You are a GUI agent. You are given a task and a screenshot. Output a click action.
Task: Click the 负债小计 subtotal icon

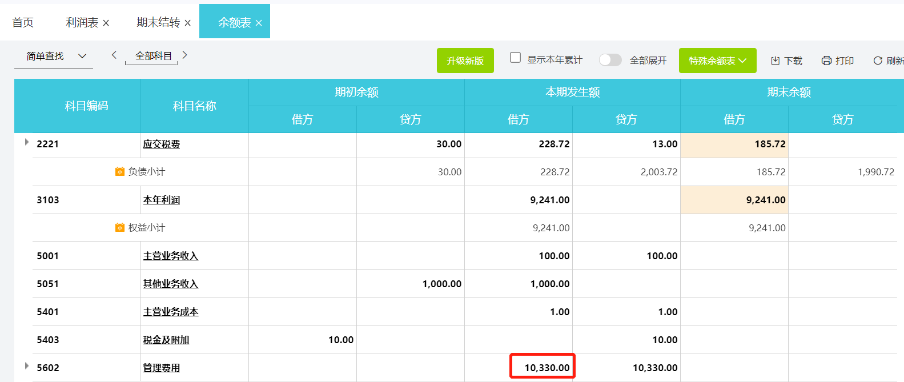pos(120,171)
